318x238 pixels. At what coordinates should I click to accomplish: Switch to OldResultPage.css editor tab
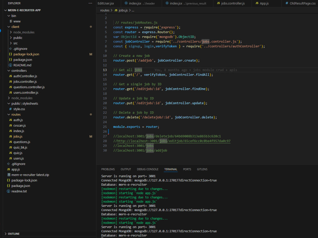tap(301, 3)
